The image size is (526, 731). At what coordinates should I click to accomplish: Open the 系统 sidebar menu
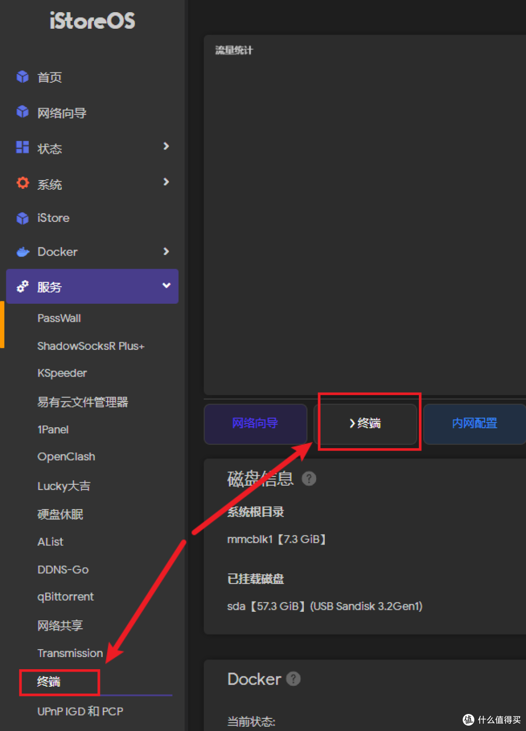pos(50,184)
